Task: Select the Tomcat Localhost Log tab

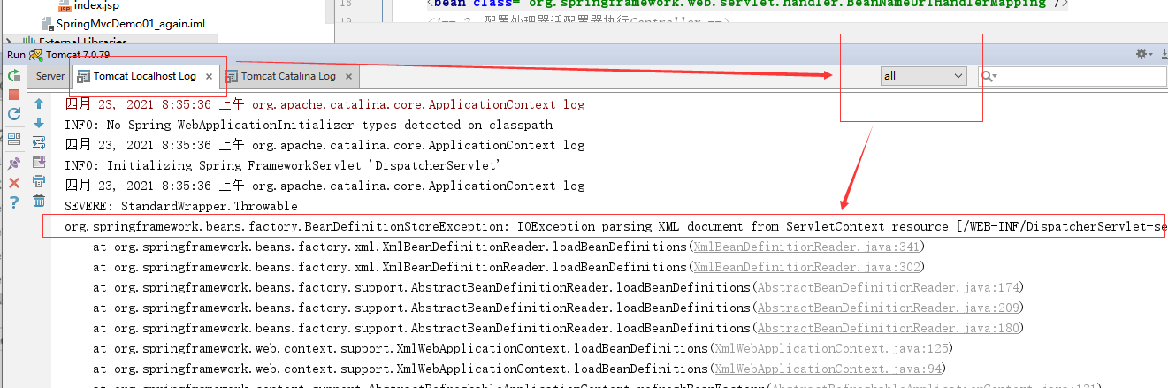Action: [144, 76]
